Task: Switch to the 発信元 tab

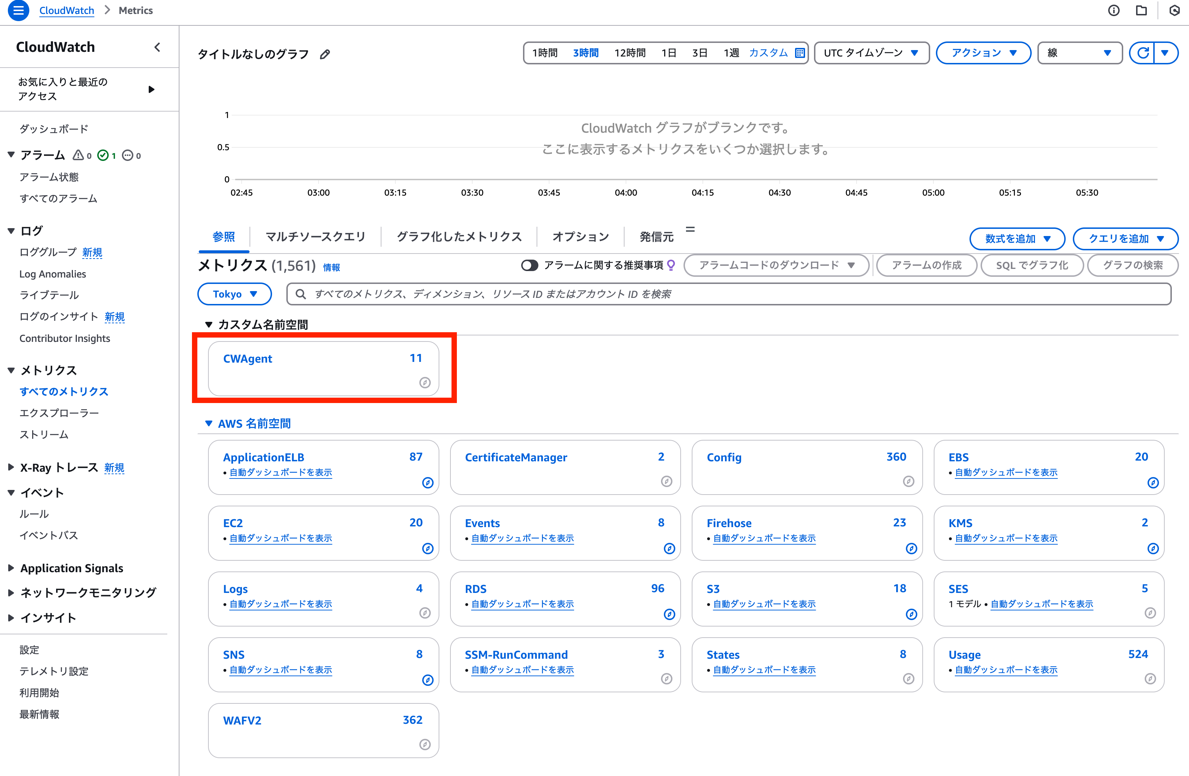Action: pos(656,237)
